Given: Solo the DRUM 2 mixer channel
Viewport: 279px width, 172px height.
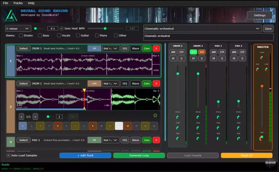Looking at the screenshot, I should (202, 59).
